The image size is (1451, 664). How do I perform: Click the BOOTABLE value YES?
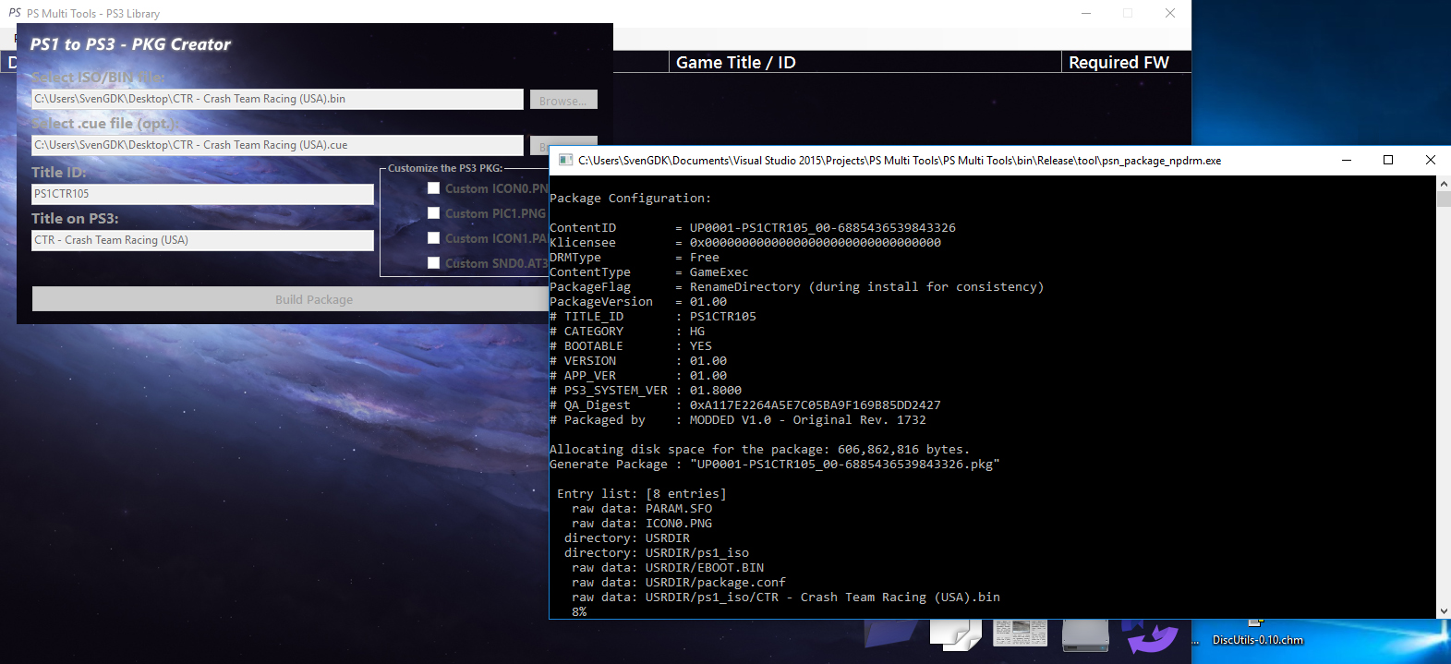coord(701,346)
